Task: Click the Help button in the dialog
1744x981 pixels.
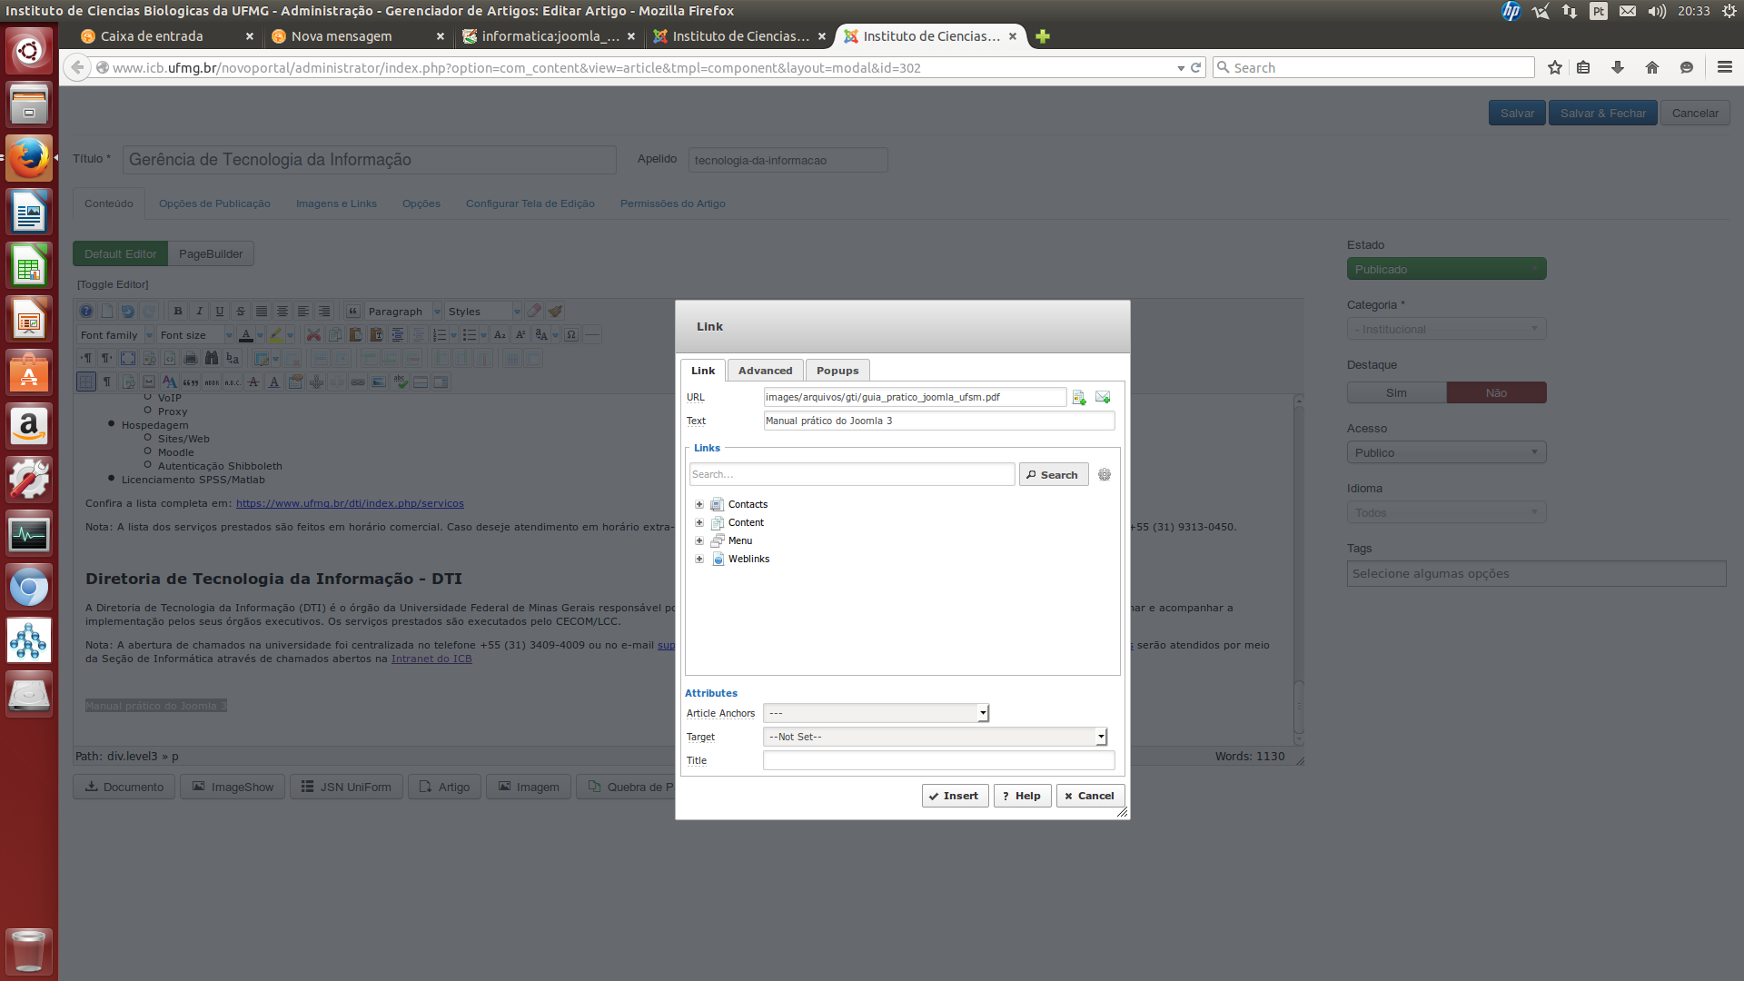Action: pyautogui.click(x=1022, y=796)
